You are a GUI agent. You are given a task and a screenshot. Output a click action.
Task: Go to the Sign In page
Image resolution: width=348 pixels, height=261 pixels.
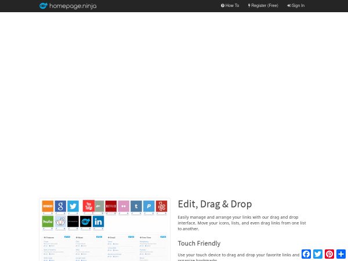coord(296,6)
